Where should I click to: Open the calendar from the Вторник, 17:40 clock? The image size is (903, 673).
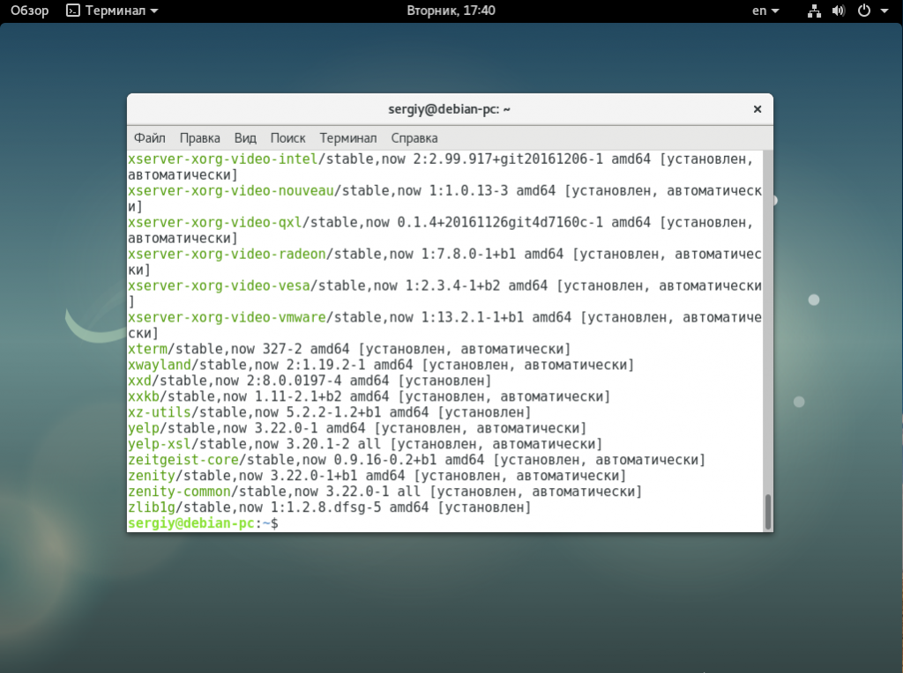[451, 11]
